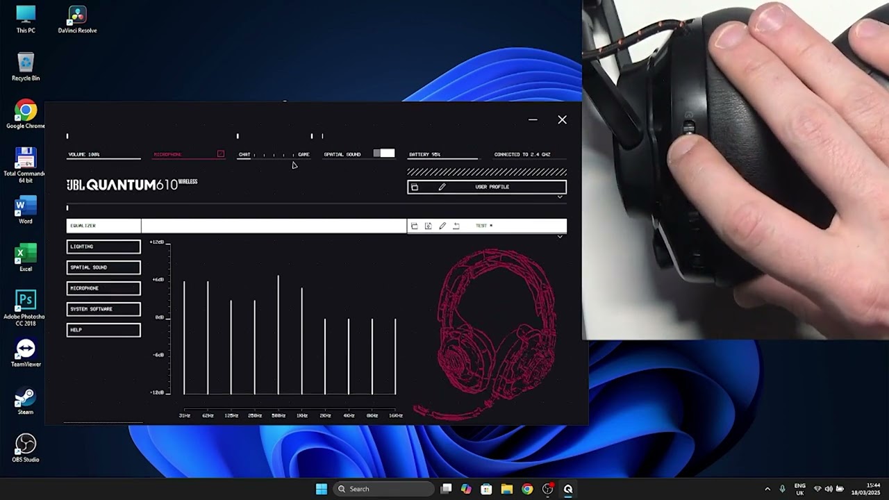Open the Word desktop shortcut

(x=26, y=211)
